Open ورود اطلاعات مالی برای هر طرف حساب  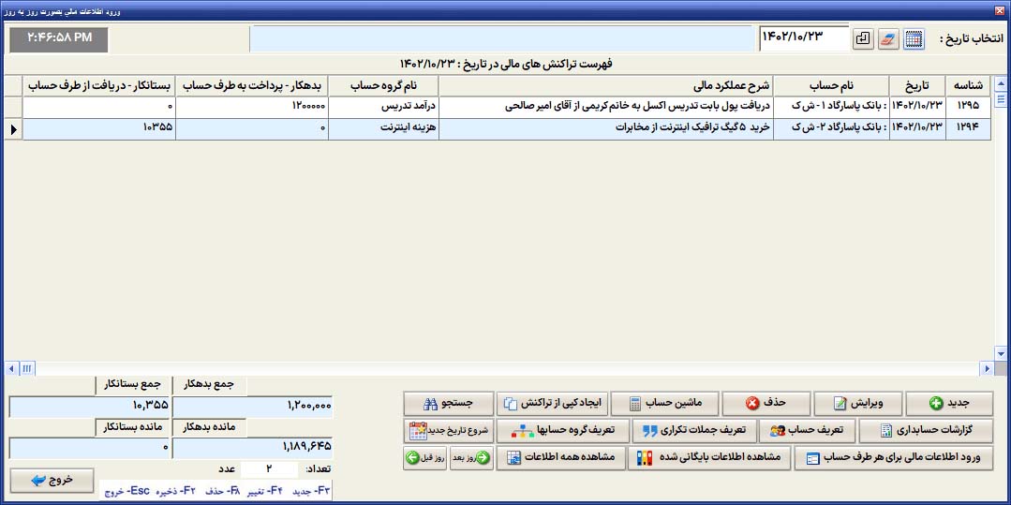click(x=894, y=458)
